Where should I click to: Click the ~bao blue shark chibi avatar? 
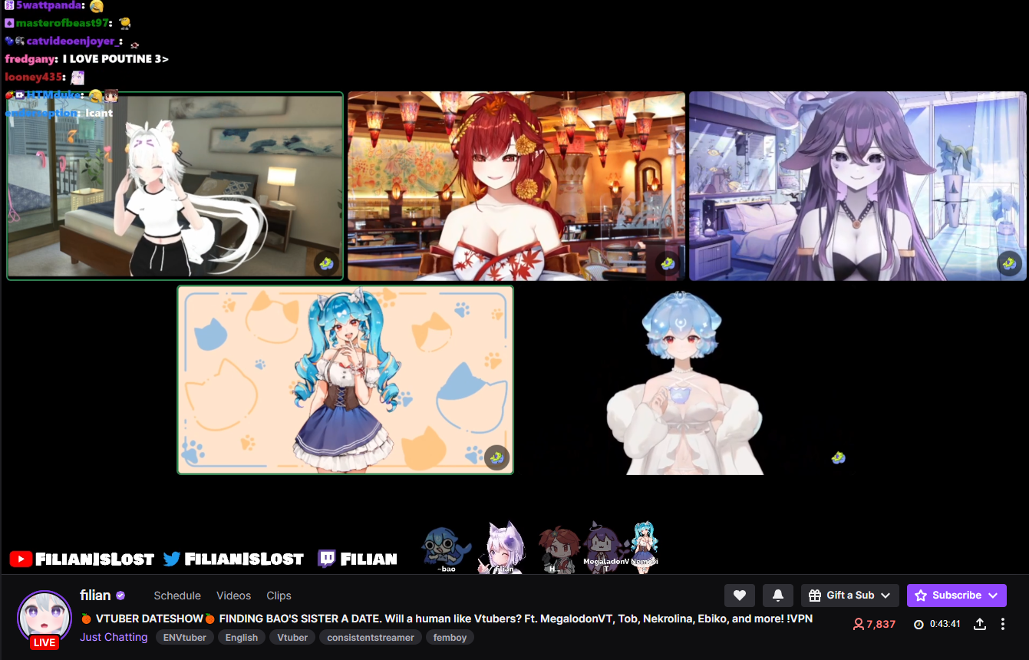coord(445,548)
